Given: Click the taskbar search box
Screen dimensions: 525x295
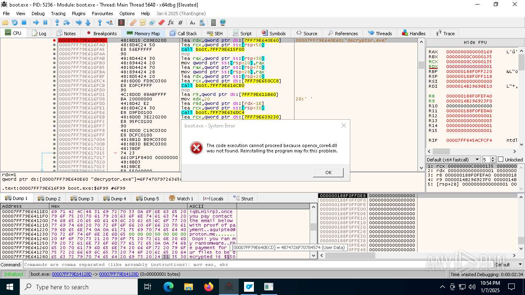Looking at the screenshot, I should point(79,287).
